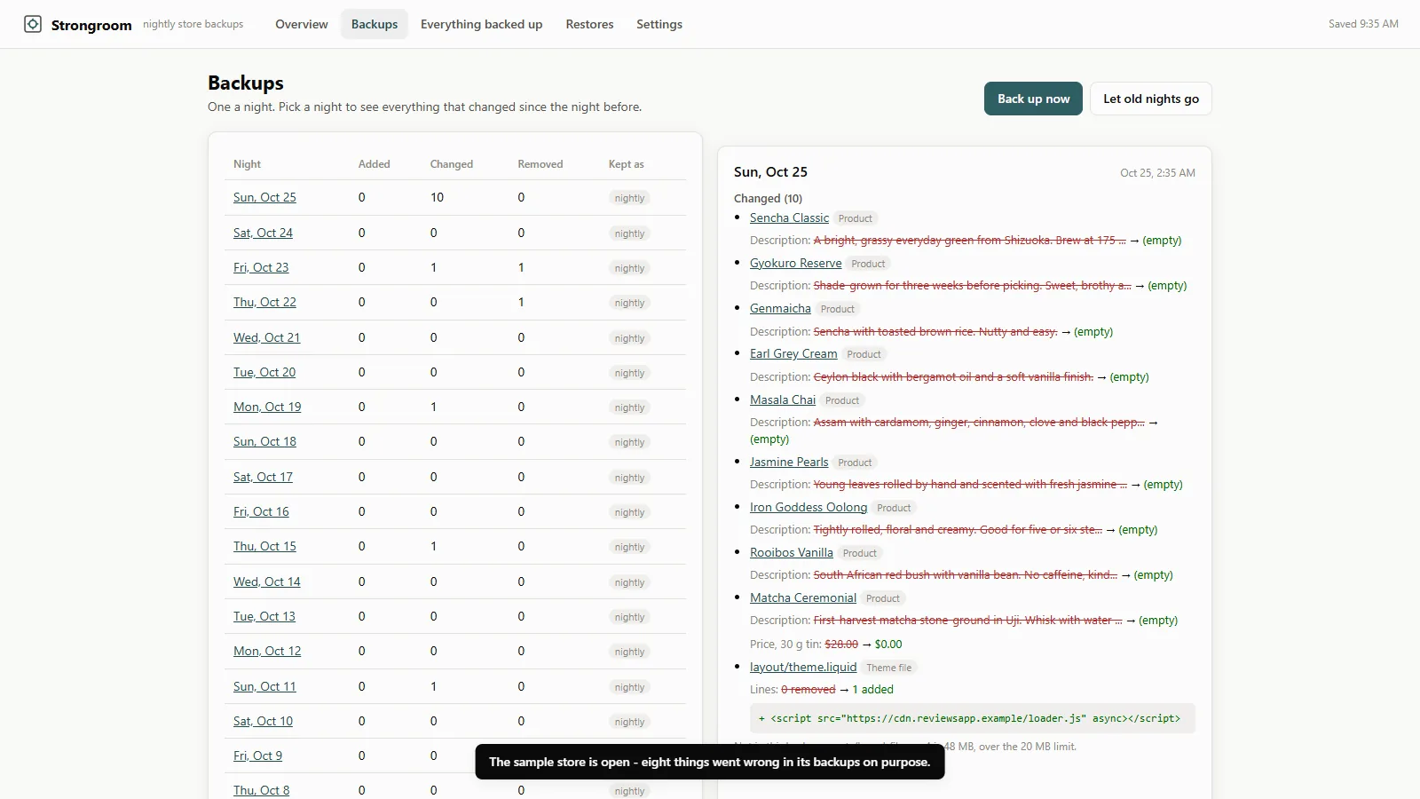Select the Sat, Oct 24 night

coord(263,233)
